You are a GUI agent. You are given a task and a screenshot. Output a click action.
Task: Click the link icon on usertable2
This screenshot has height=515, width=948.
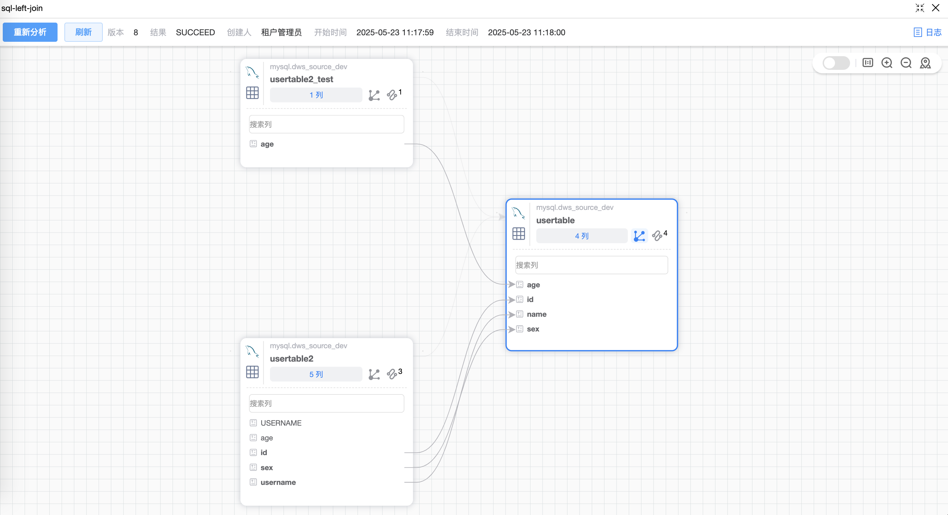392,374
